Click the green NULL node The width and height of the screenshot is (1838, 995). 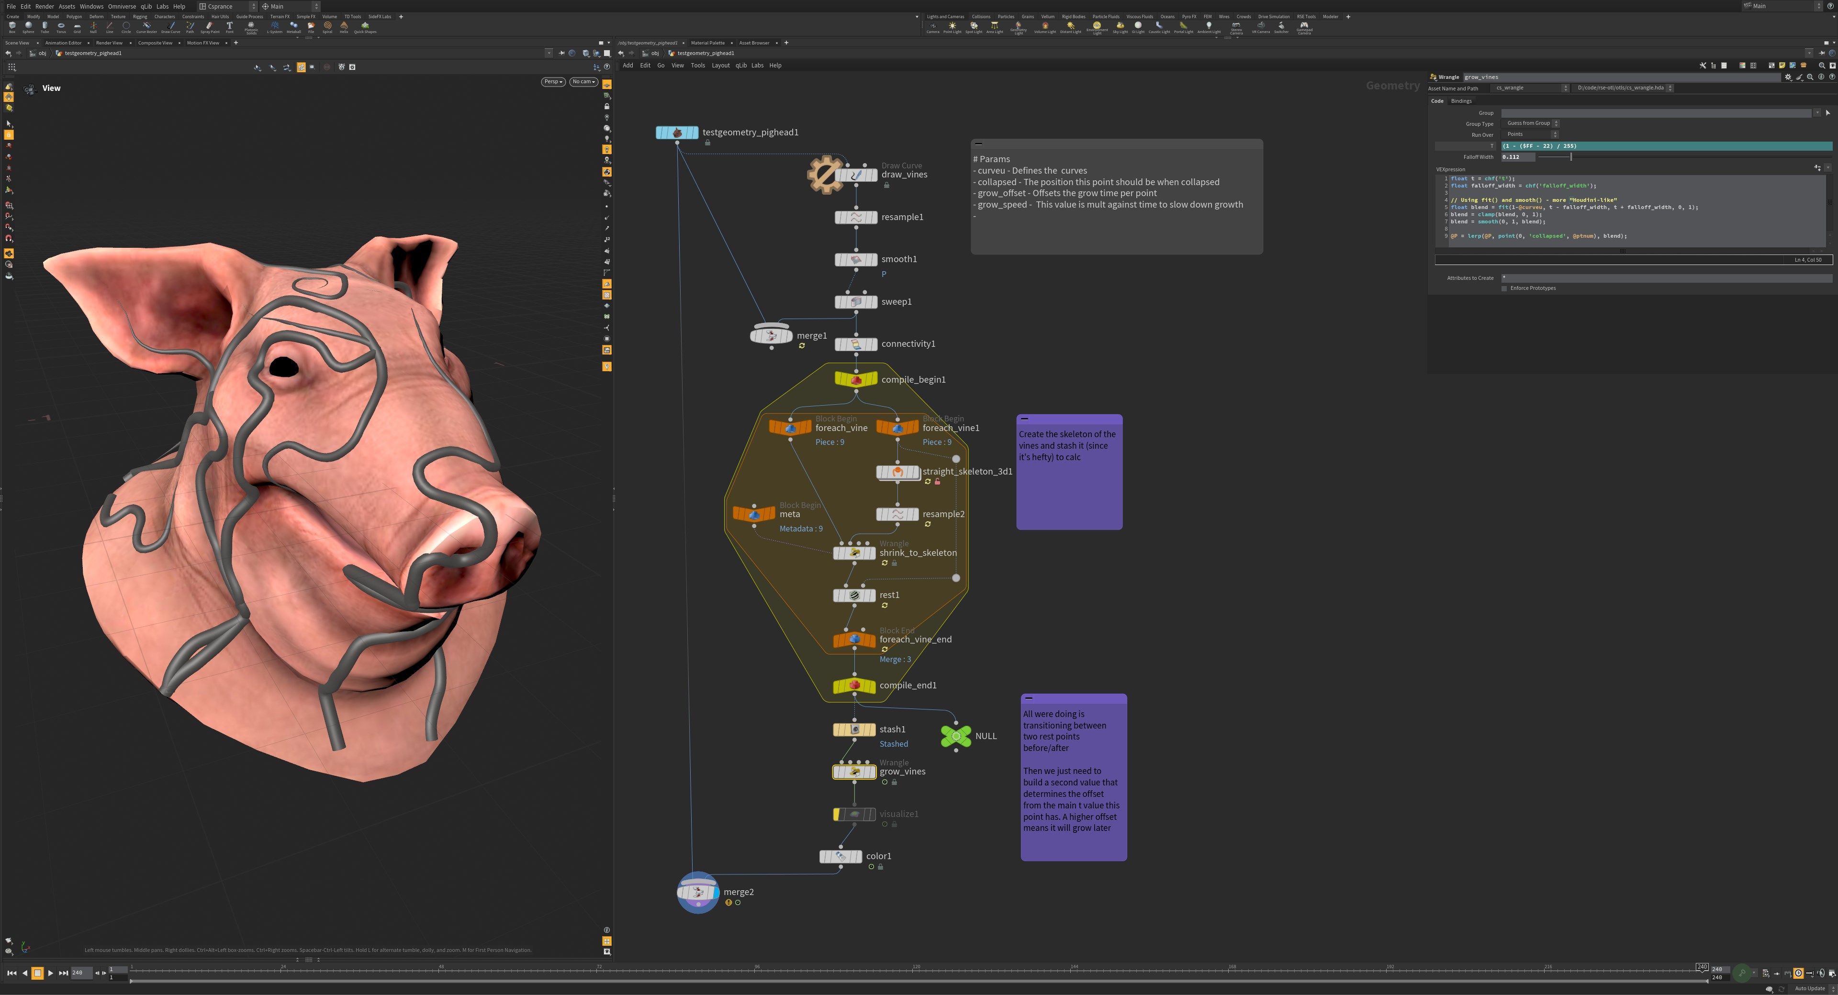(x=955, y=736)
